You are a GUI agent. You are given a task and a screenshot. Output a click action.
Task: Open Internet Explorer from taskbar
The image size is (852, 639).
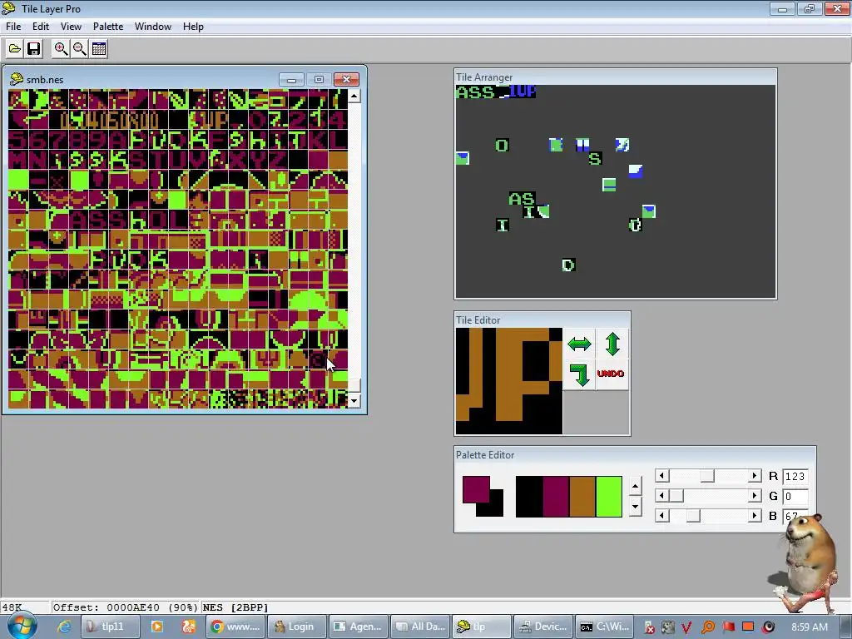coord(64,627)
